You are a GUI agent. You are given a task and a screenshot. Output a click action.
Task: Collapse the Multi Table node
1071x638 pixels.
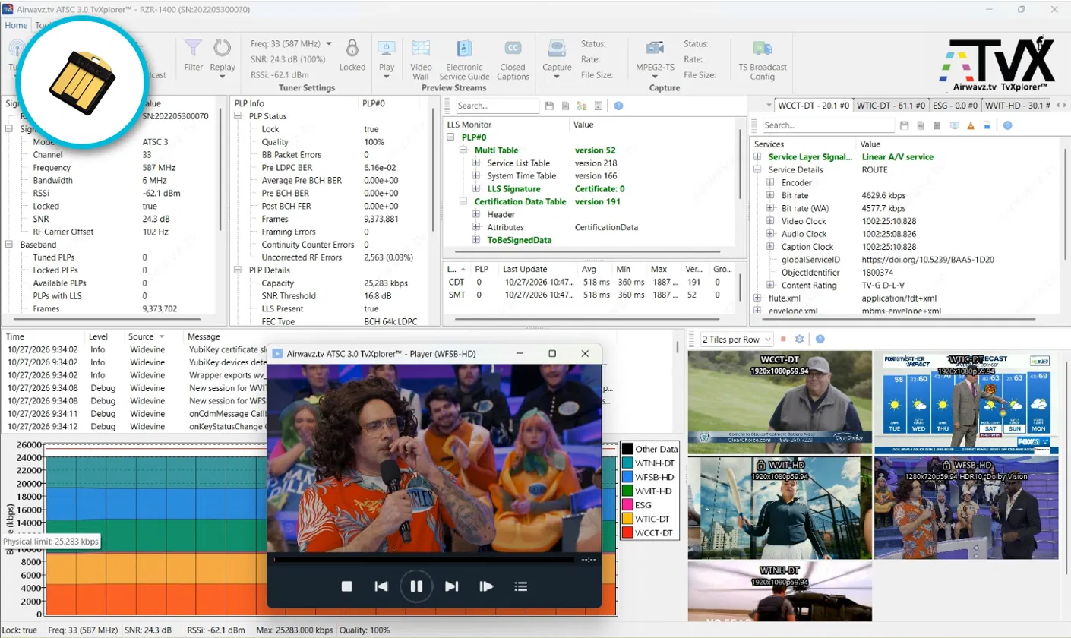463,150
